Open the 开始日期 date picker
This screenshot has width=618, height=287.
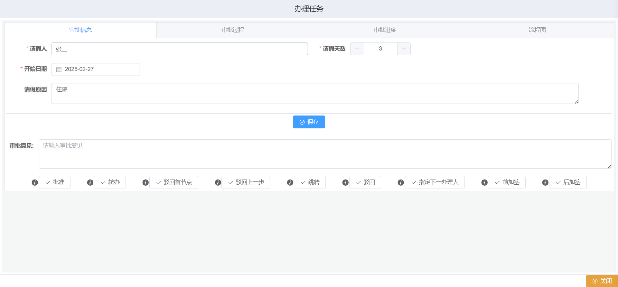coord(96,69)
